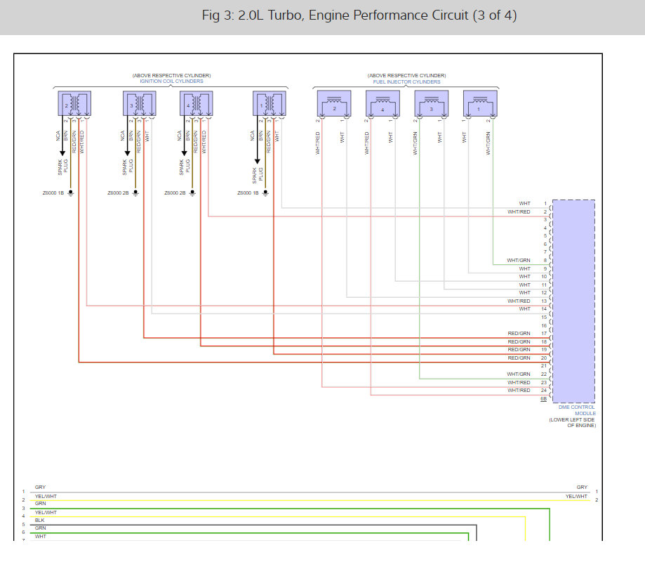Image resolution: width=645 pixels, height=562 pixels.
Task: Click the "Fuel Injector Cylinders" label
Action: 406,81
